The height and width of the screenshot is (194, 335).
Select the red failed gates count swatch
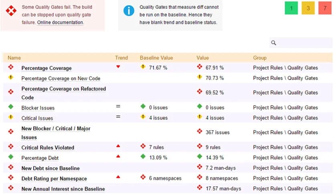pos(325,8)
